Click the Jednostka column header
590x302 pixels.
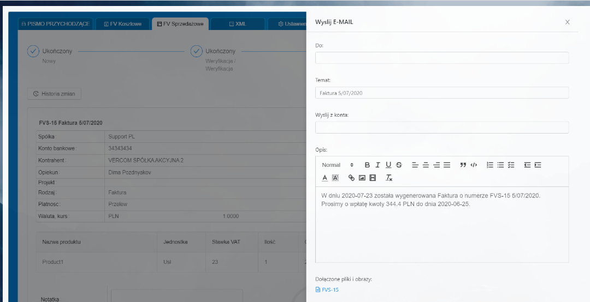[175, 242]
